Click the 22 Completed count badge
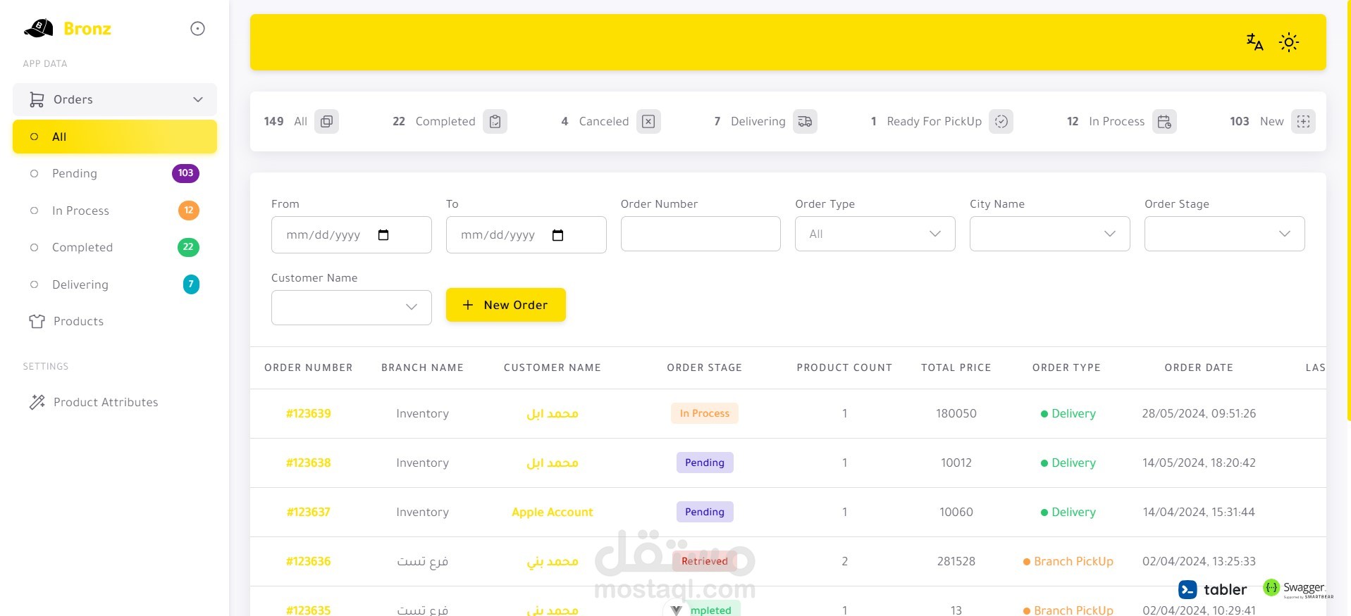This screenshot has width=1351, height=616. (x=188, y=247)
